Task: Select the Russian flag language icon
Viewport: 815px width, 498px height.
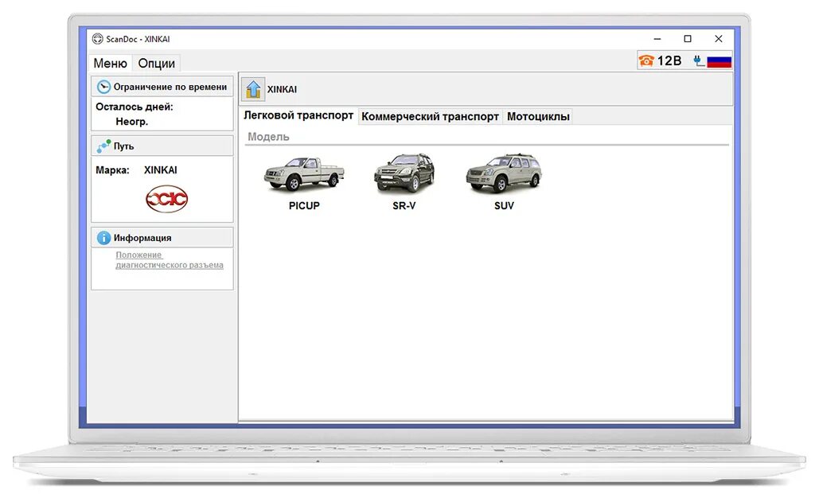Action: 719,61
